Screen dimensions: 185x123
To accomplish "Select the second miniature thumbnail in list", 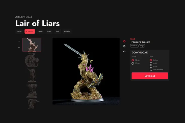I will [x=32, y=60].
